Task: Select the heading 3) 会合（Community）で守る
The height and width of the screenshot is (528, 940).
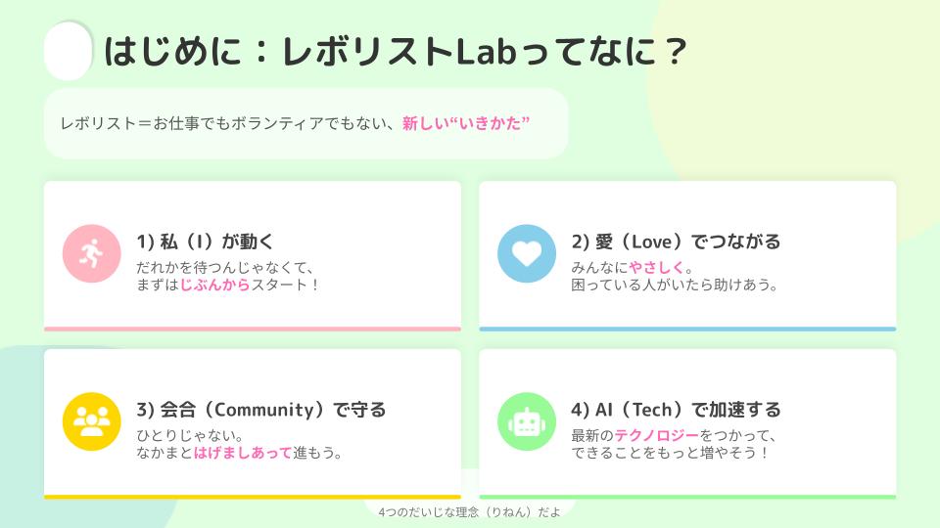Action: point(260,410)
